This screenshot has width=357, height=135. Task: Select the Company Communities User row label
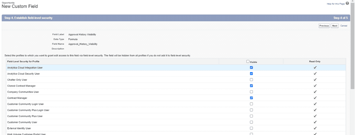(x=23, y=92)
